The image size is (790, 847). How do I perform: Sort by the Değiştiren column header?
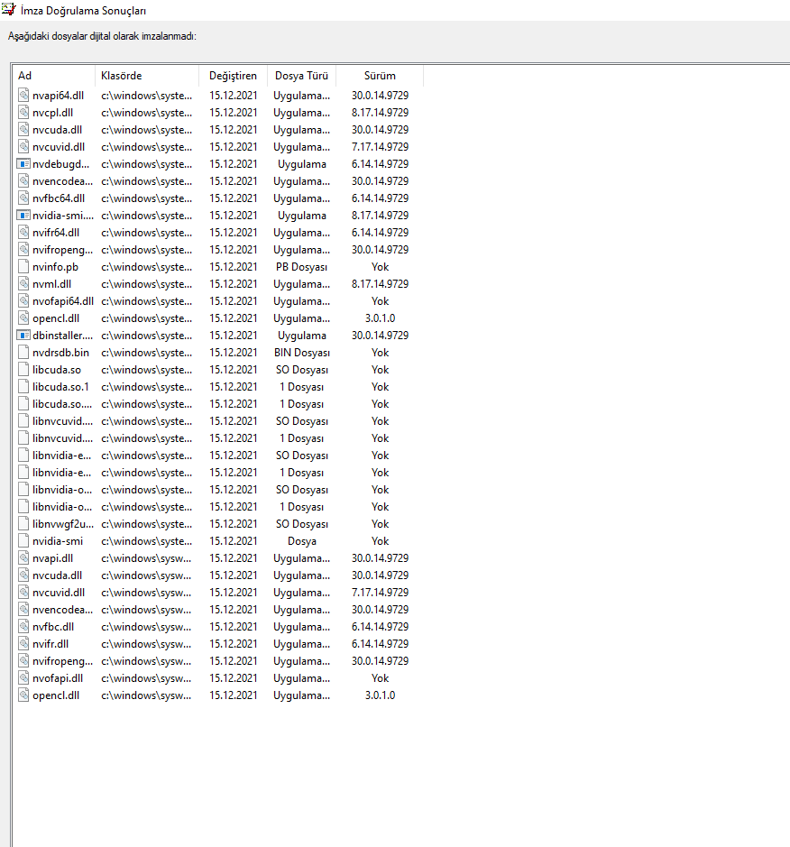click(234, 76)
